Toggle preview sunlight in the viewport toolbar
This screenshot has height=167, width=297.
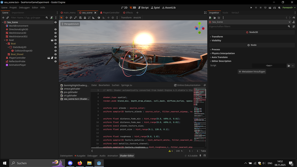[x=108, y=17]
